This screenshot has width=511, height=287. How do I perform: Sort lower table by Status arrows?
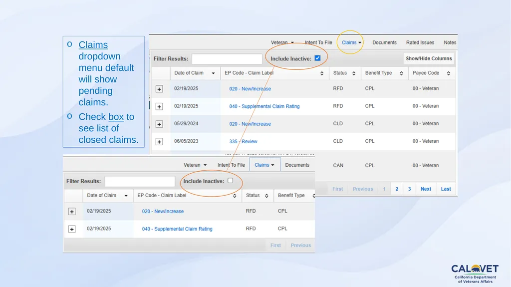pos(266,196)
